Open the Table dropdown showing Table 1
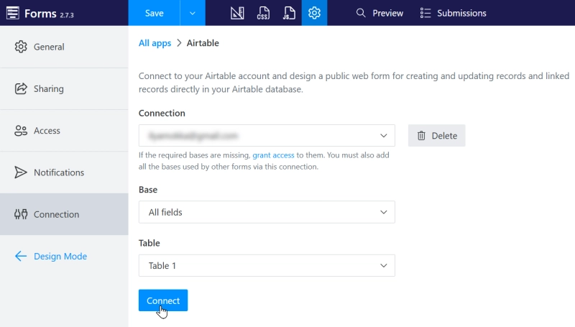The height and width of the screenshot is (327, 575). coord(267,265)
